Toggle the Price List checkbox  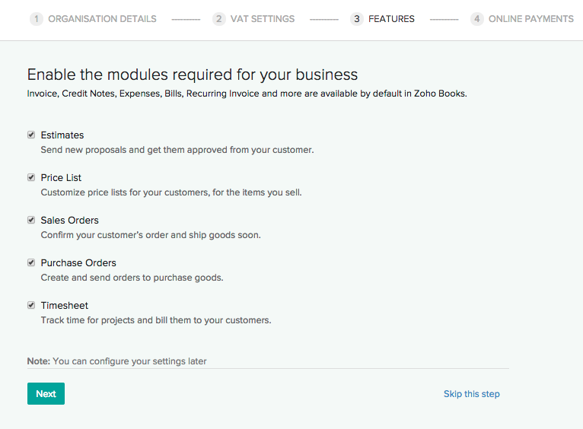pyautogui.click(x=31, y=177)
